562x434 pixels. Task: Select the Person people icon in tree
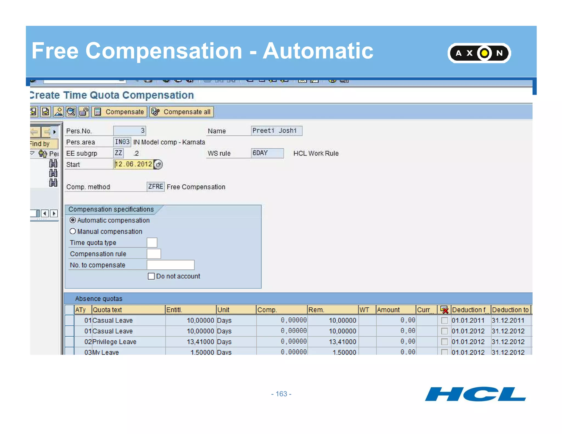click(x=43, y=154)
